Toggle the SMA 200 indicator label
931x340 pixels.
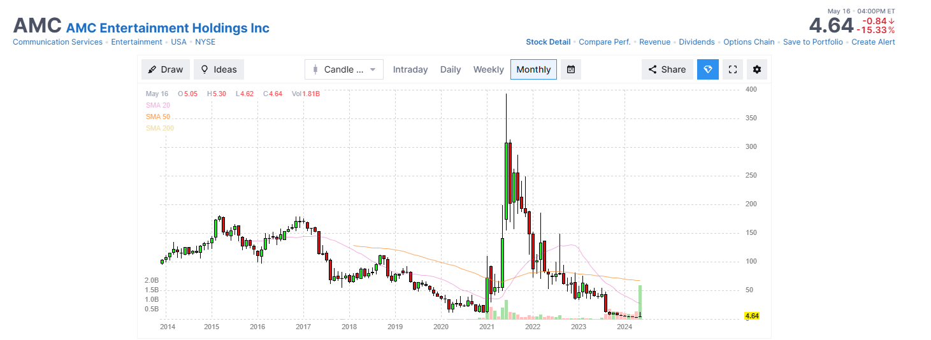160,128
